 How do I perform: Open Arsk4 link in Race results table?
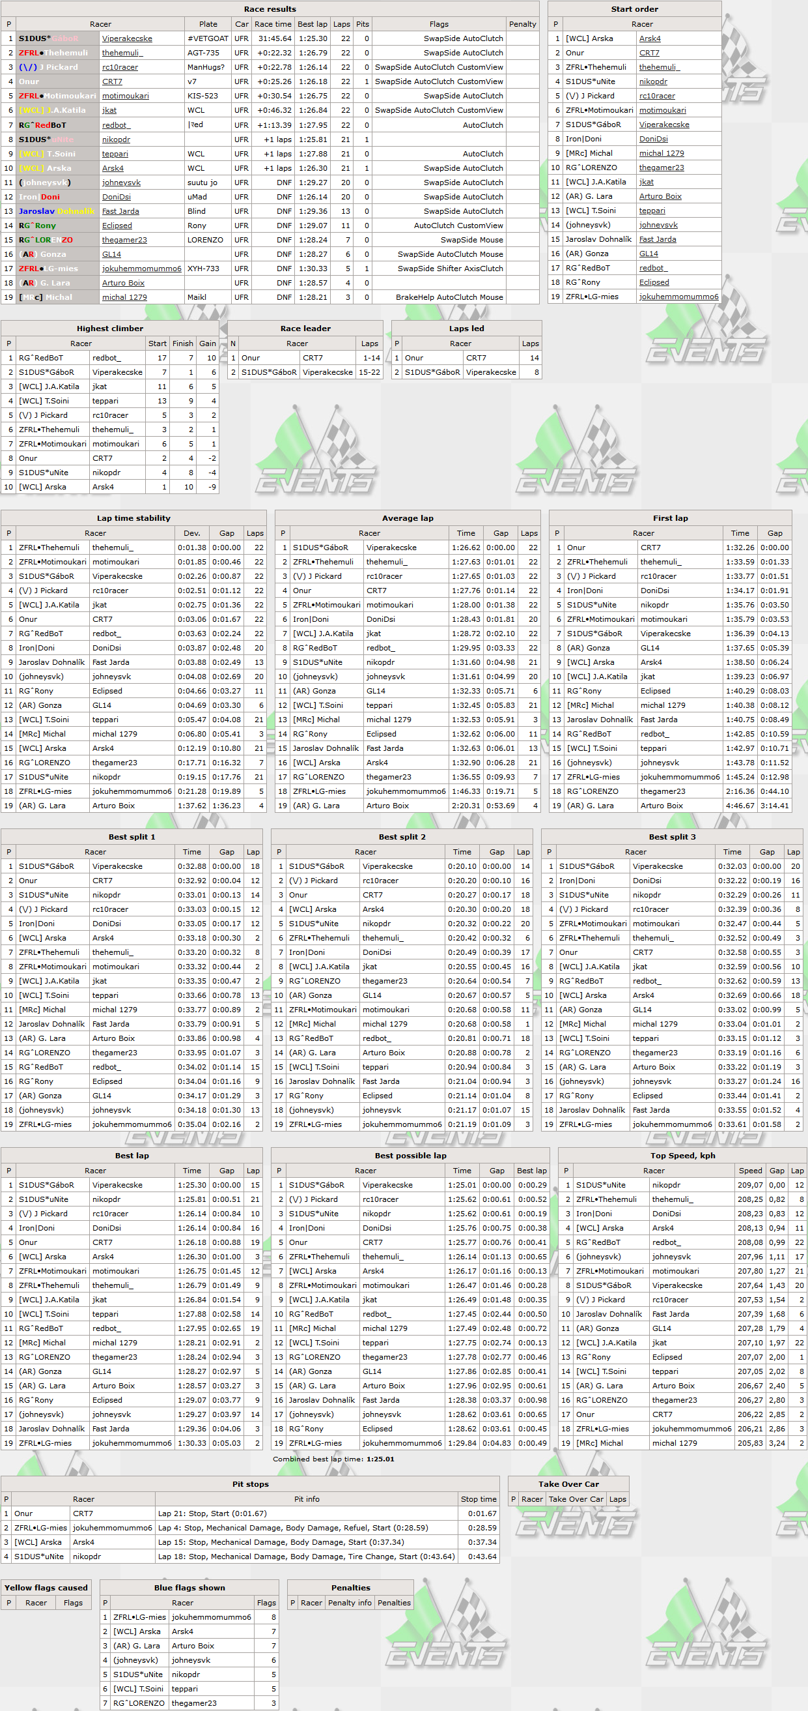pyautogui.click(x=113, y=168)
